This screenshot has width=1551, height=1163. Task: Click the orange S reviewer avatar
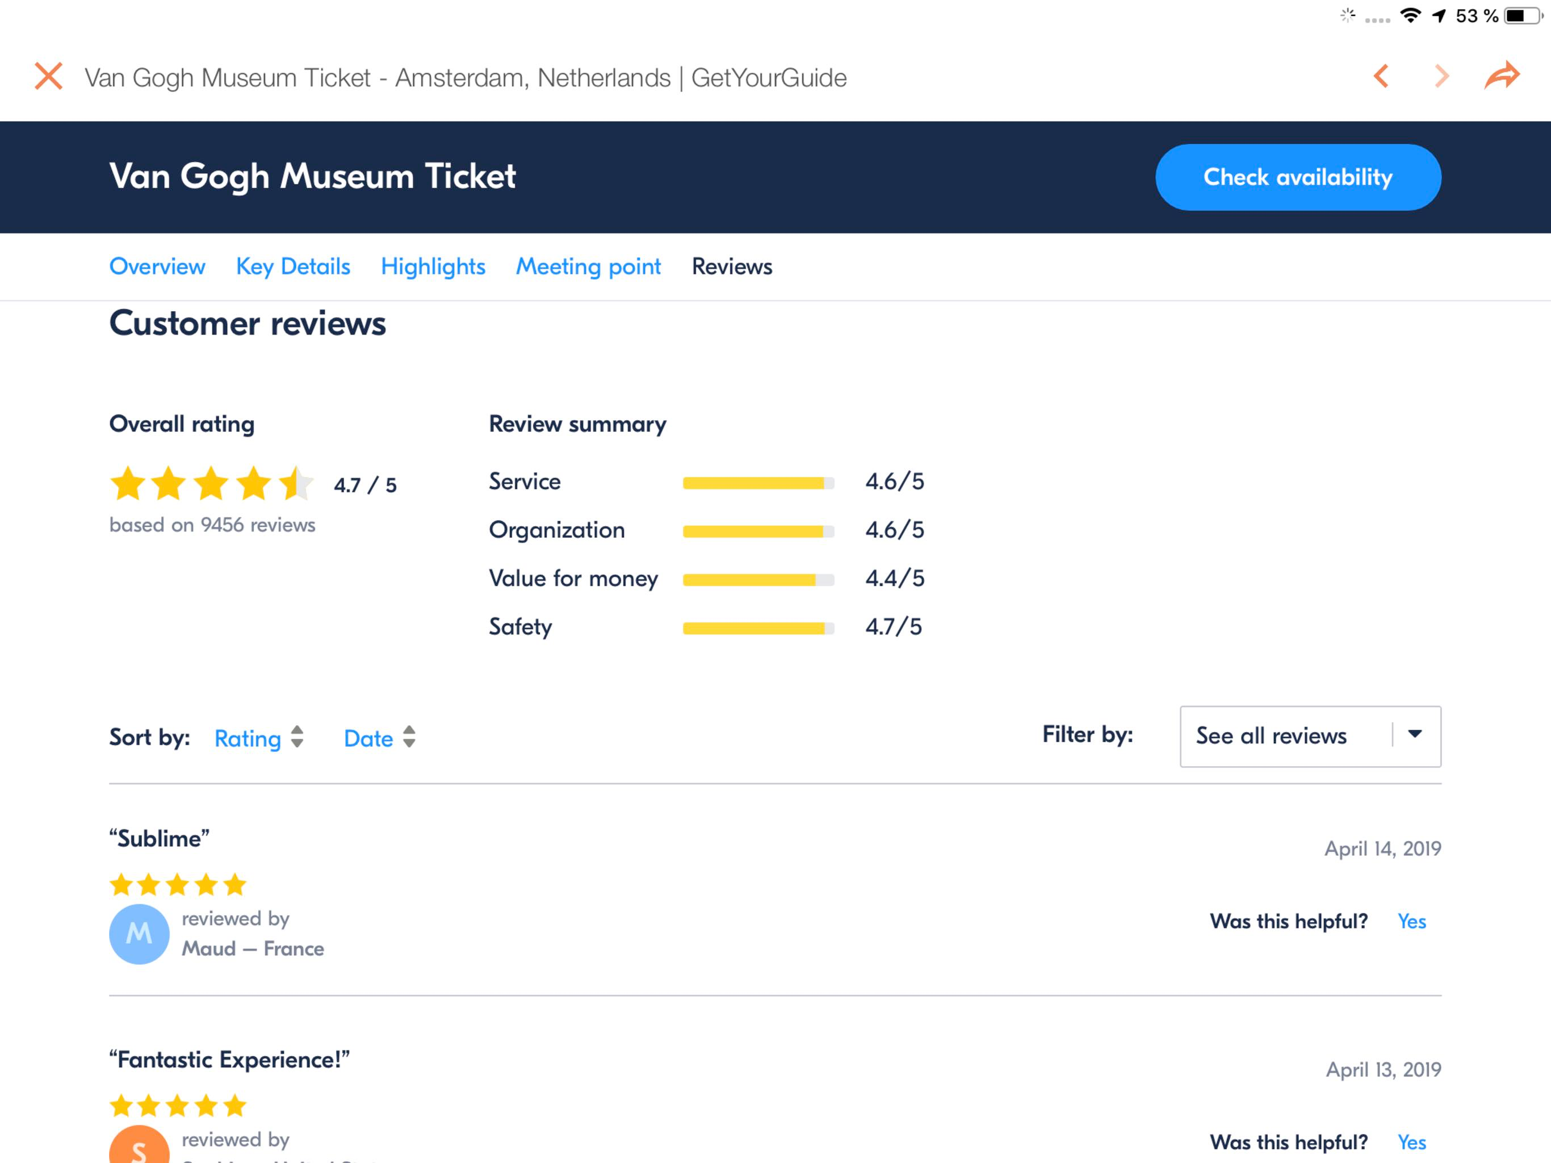point(139,1145)
